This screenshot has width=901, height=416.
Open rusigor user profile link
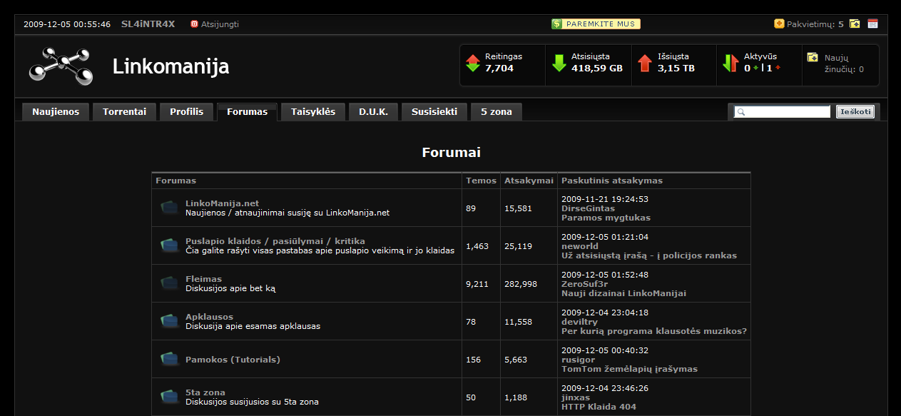click(x=578, y=360)
